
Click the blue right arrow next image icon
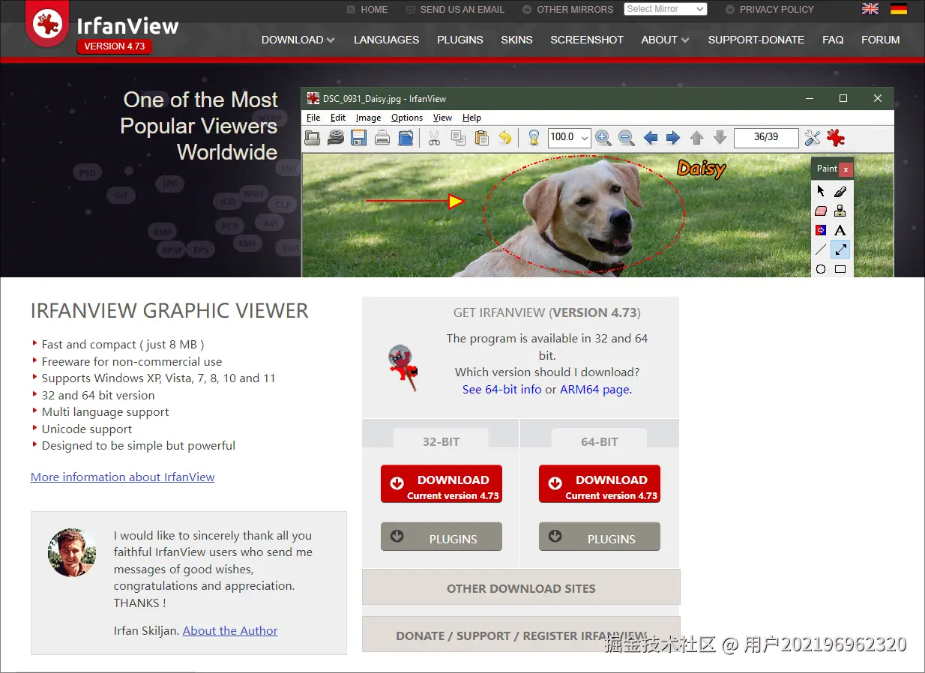[x=673, y=138]
